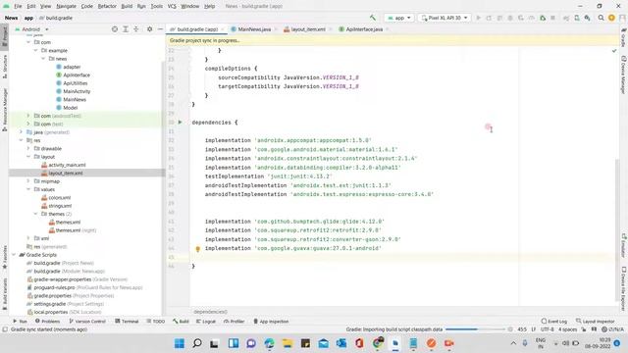The height and width of the screenshot is (353, 628).
Task: Collapse the news package folder
Action: [x=43, y=59]
